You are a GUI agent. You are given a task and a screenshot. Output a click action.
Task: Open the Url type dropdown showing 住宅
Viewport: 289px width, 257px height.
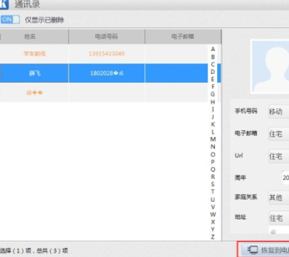click(279, 156)
